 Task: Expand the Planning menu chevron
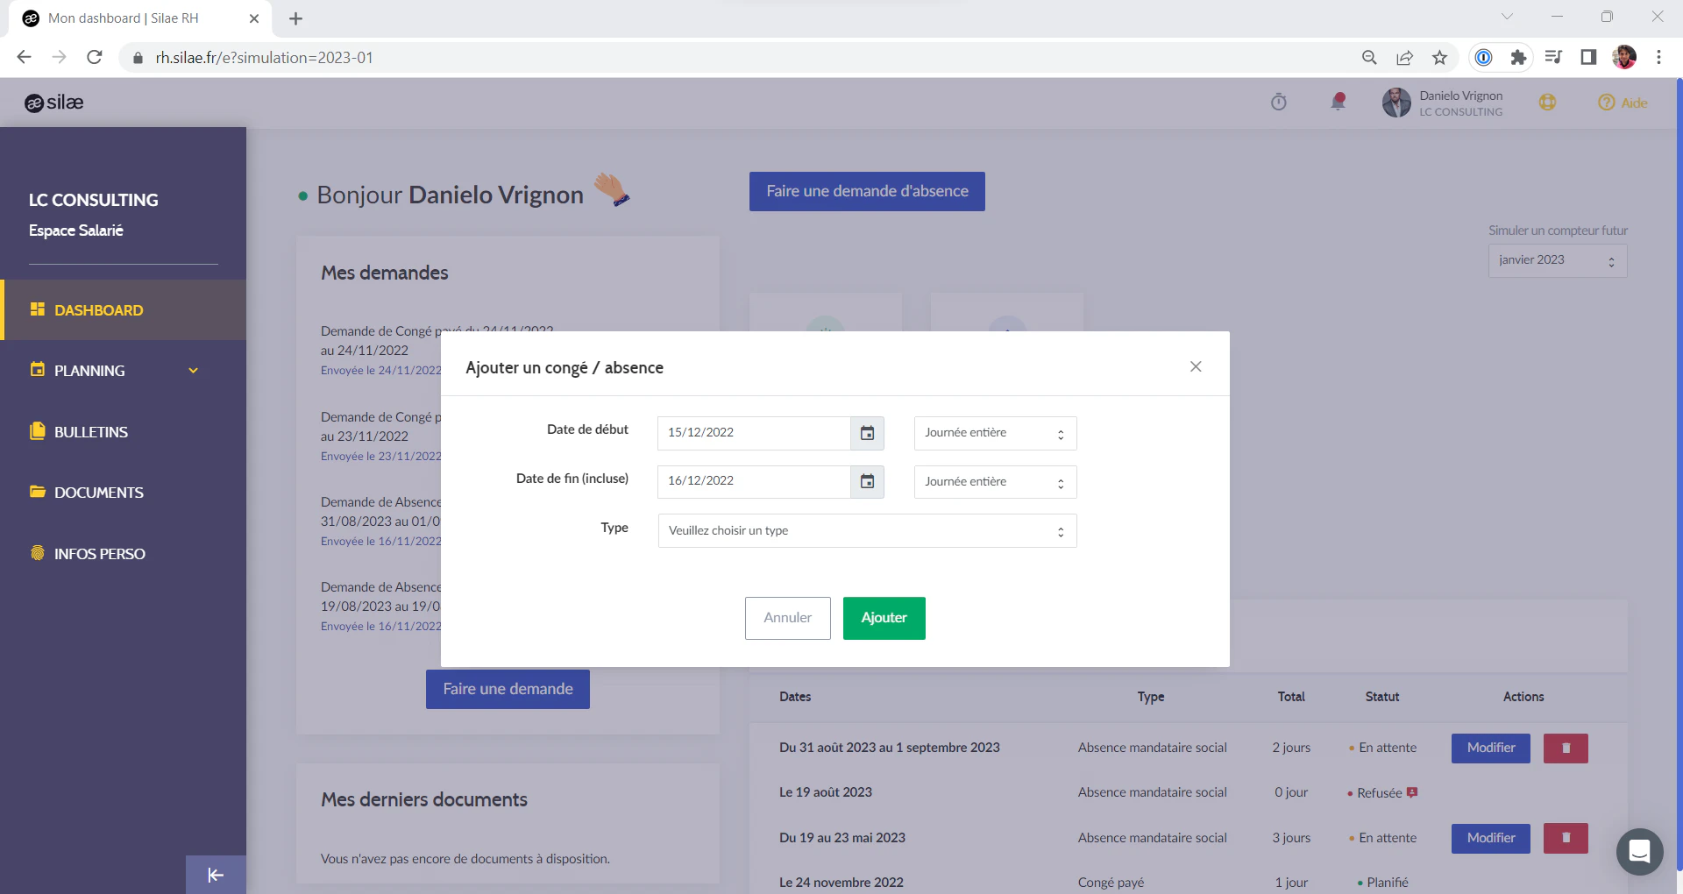[x=194, y=371]
